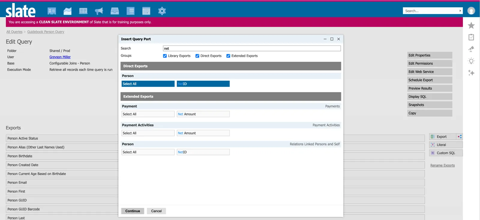Click the Preview Results button

click(430, 88)
